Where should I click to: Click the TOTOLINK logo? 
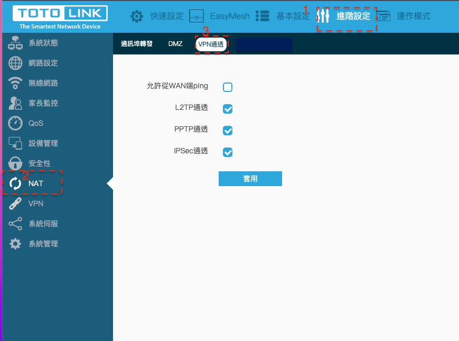pyautogui.click(x=60, y=13)
